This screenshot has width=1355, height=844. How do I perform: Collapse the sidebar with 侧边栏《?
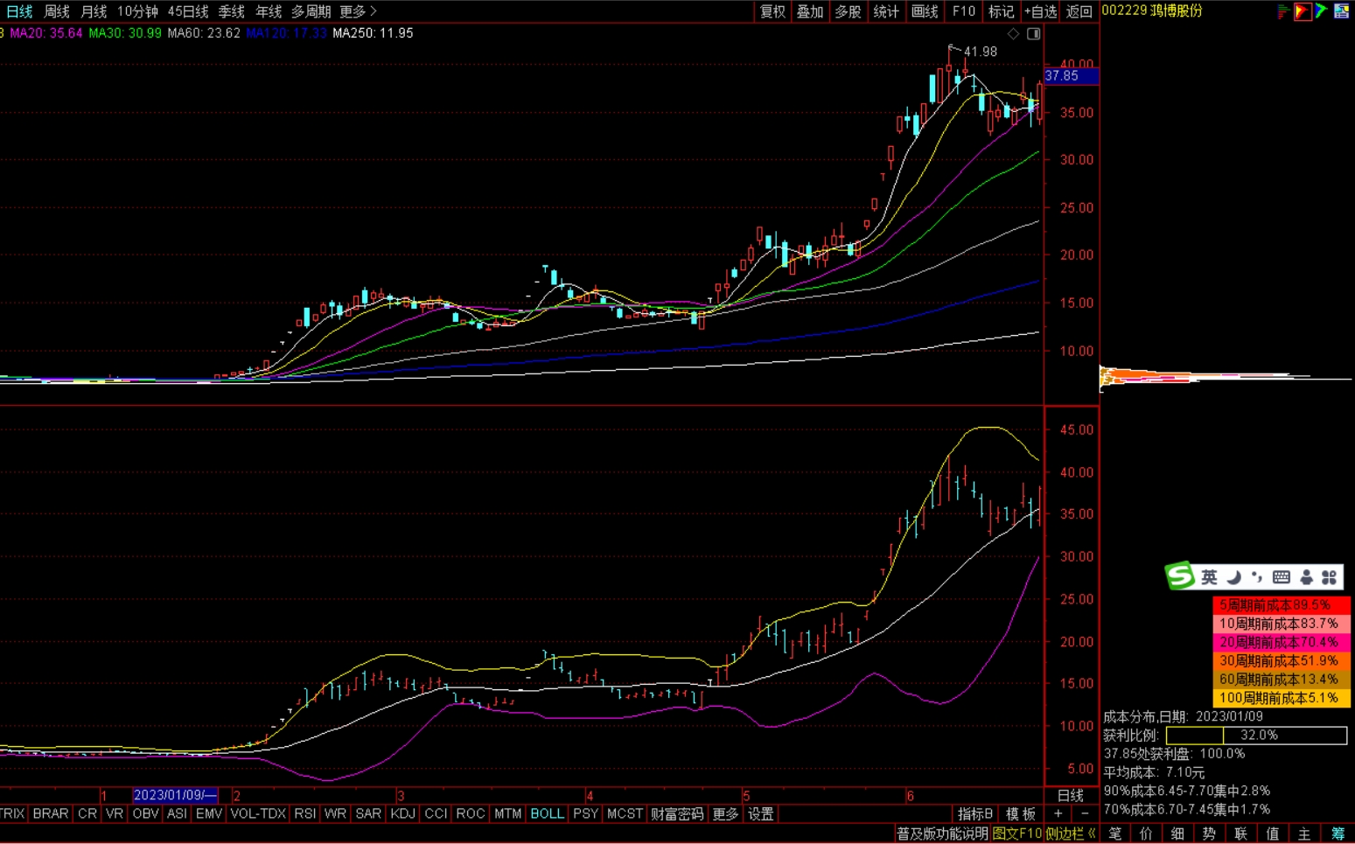click(1070, 834)
